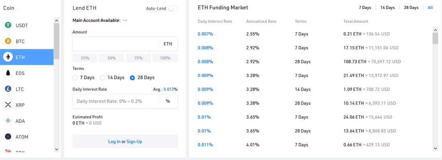Set amount to 50% button

tap(112, 58)
